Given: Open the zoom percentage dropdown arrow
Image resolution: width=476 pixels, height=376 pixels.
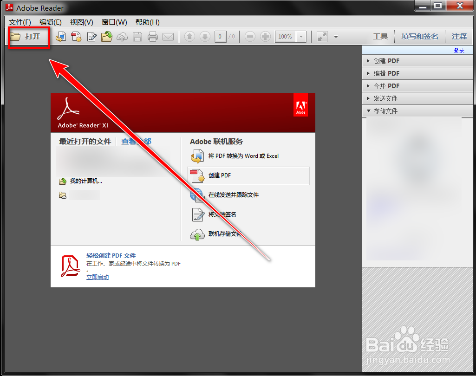Looking at the screenshot, I should (301, 37).
